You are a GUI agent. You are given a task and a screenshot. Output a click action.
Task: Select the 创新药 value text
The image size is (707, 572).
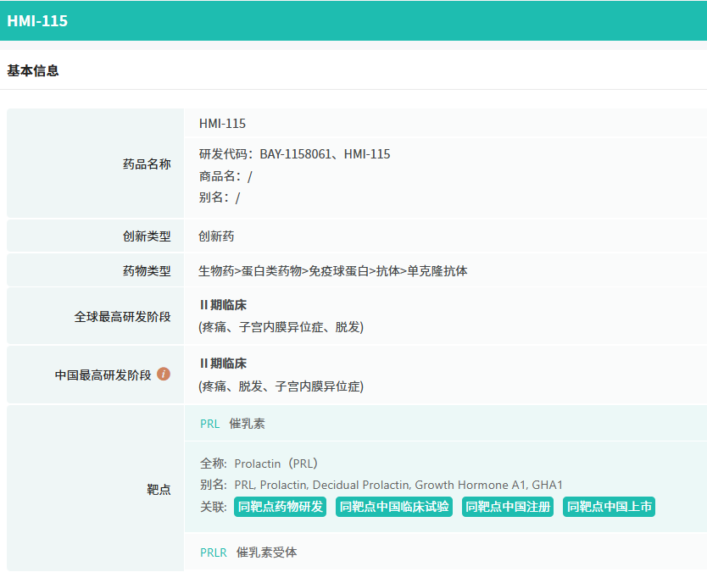(x=216, y=236)
